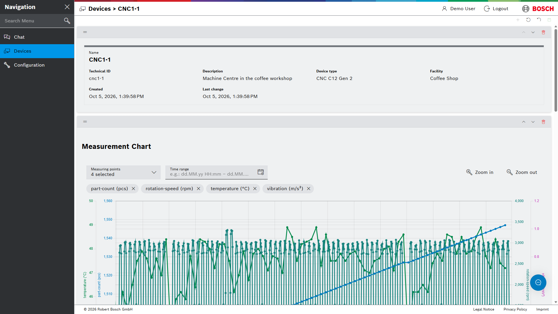This screenshot has height=314, width=558.
Task: Click Zoom out on chart
Action: click(x=522, y=172)
